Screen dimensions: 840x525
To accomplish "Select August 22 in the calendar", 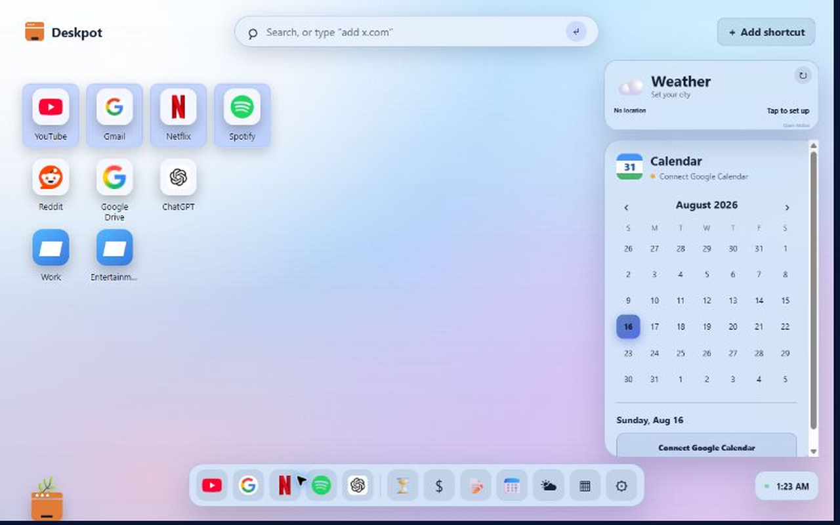I will click(x=785, y=327).
